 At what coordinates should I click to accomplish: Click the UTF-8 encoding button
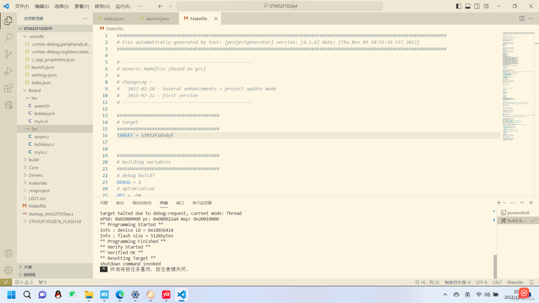[481, 282]
